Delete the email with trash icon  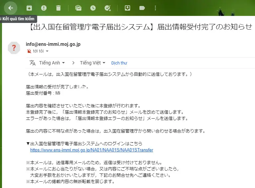pos(58,8)
